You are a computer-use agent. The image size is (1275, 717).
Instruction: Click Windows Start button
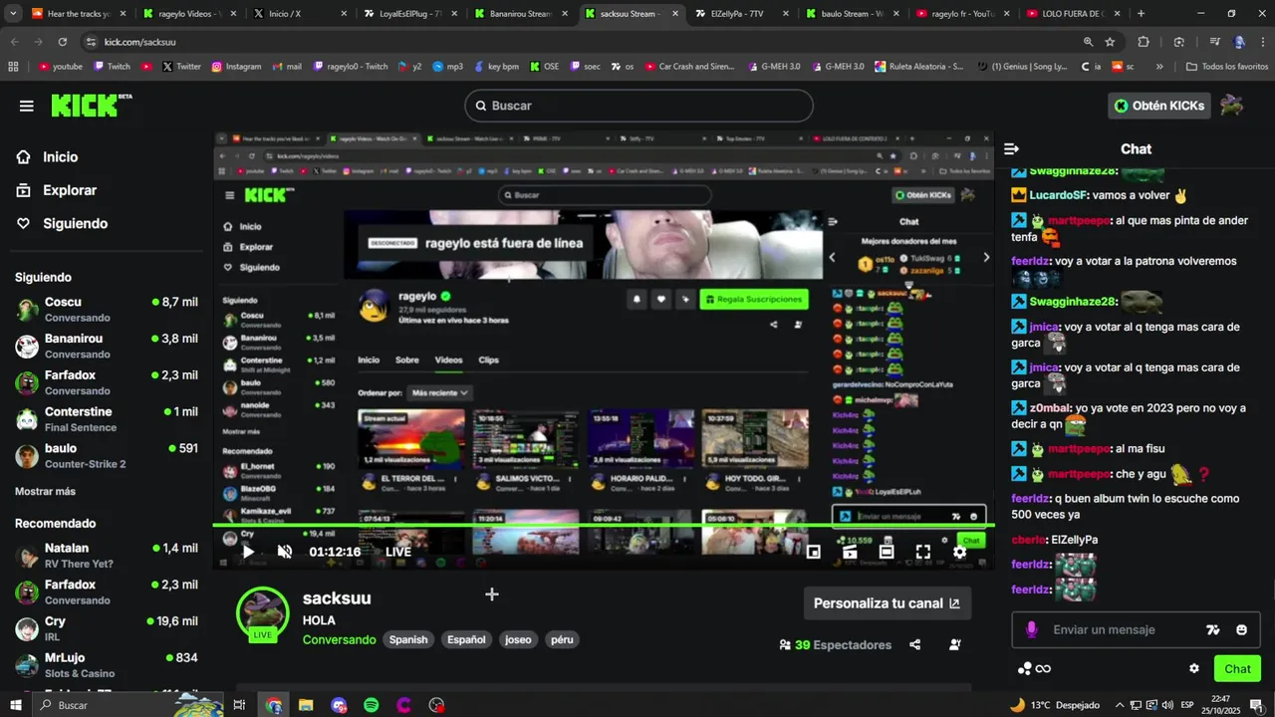(16, 705)
